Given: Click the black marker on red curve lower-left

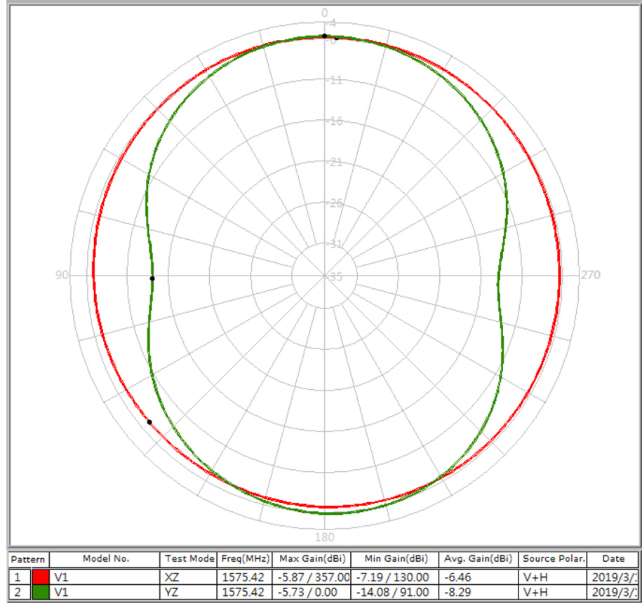Looking at the screenshot, I should pos(149,422).
